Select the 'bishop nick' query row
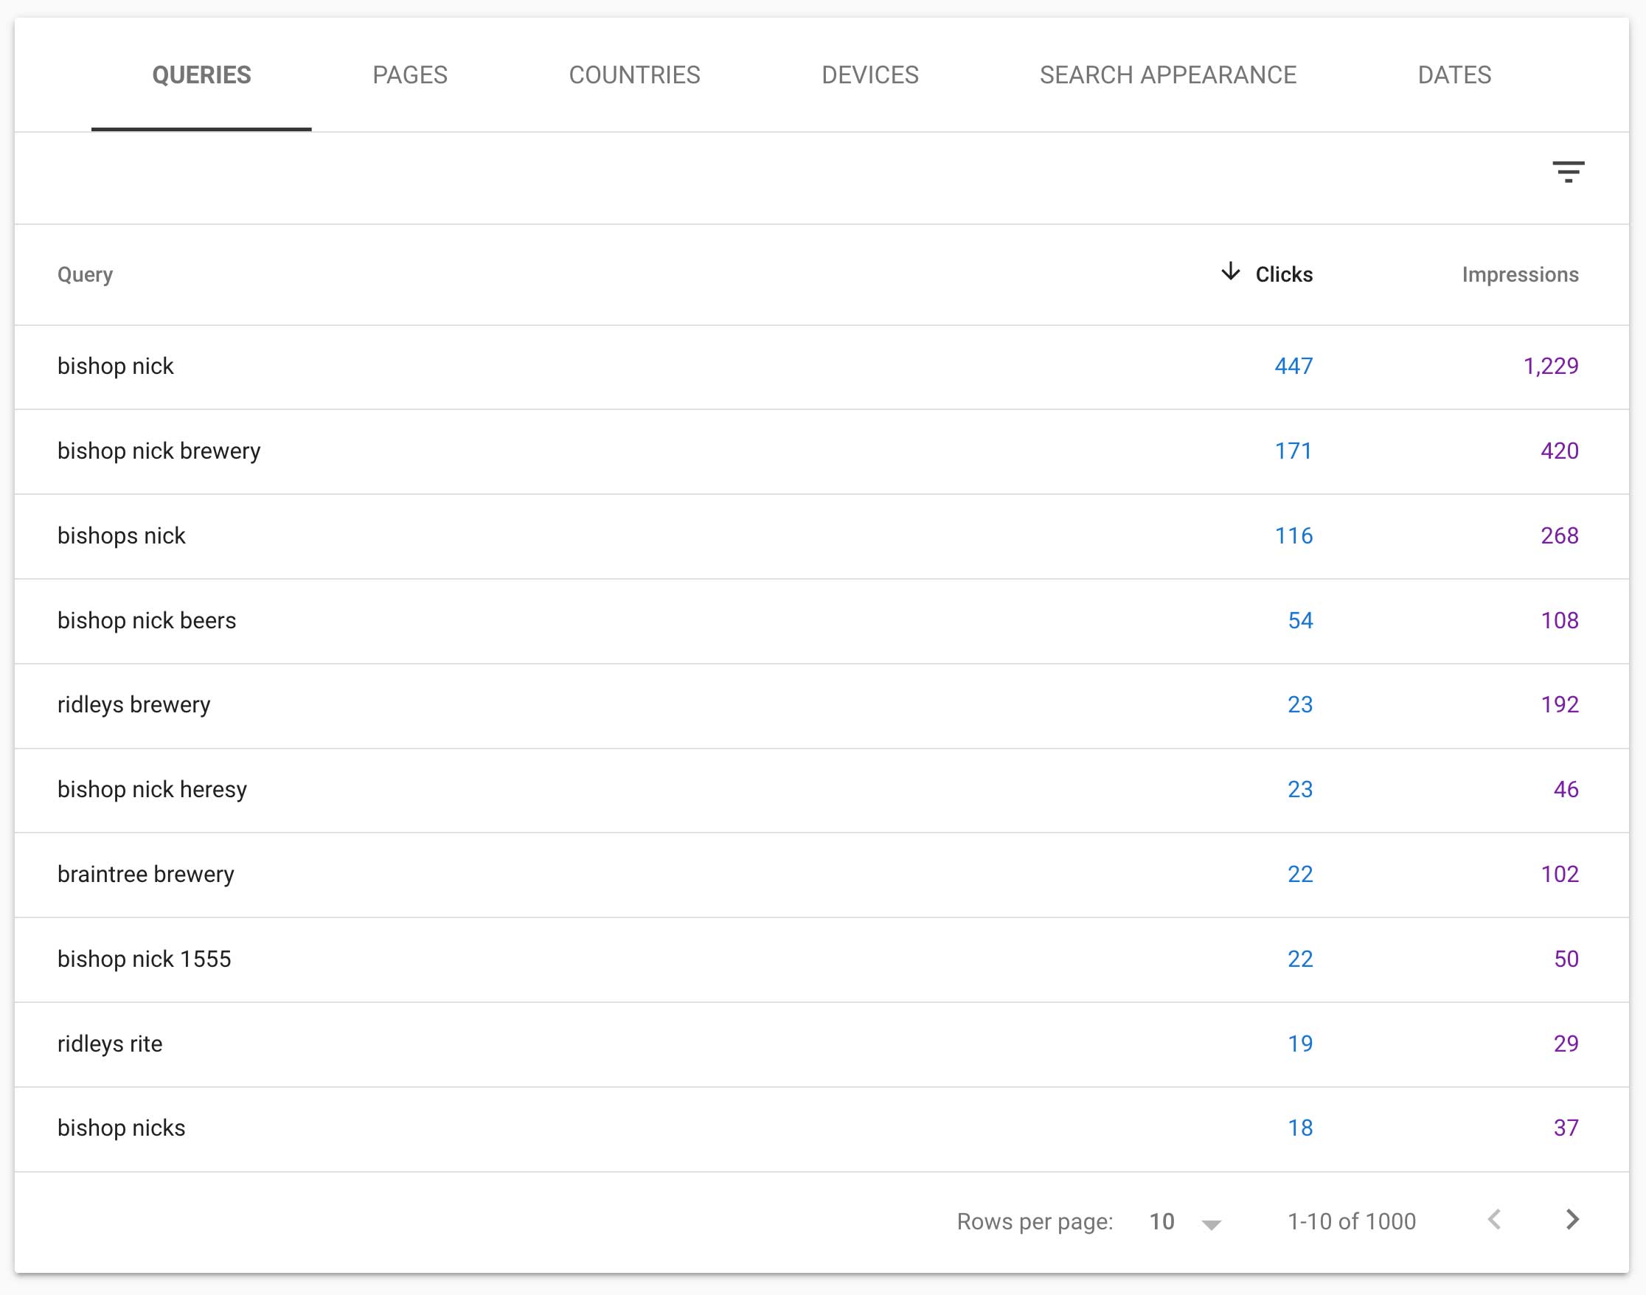1646x1295 pixels. (822, 367)
